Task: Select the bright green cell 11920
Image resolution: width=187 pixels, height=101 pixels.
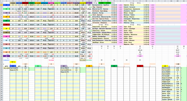Action: (x=108, y=3)
